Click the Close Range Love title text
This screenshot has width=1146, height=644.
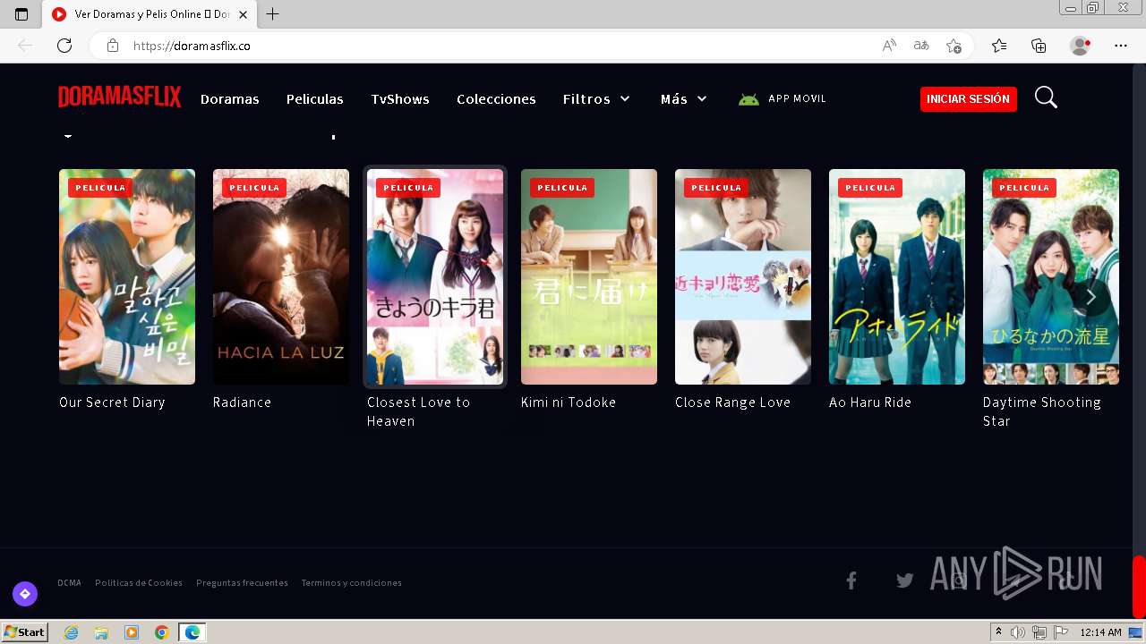coord(732,402)
